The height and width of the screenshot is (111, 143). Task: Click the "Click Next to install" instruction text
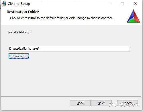[62, 18]
